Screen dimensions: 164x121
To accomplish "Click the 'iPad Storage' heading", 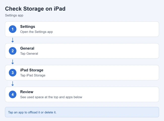I will [x=32, y=70].
